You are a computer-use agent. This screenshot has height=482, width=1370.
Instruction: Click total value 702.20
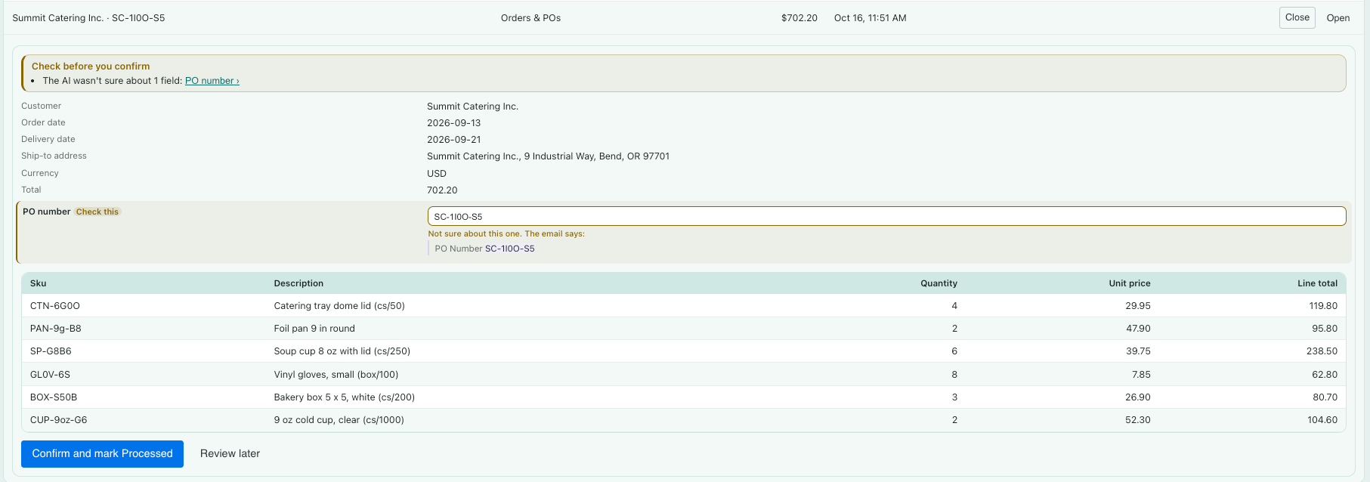442,190
